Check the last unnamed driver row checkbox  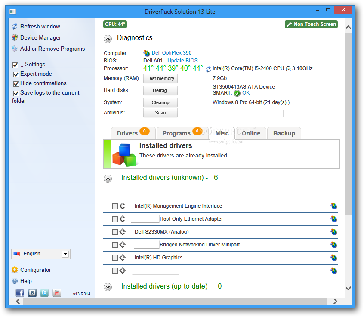pyautogui.click(x=115, y=271)
